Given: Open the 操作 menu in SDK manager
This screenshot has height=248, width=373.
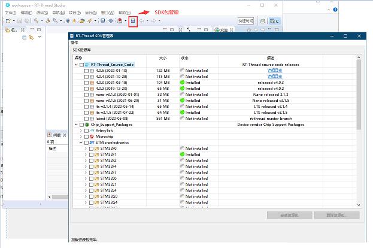Looking at the screenshot, I should pos(74,43).
